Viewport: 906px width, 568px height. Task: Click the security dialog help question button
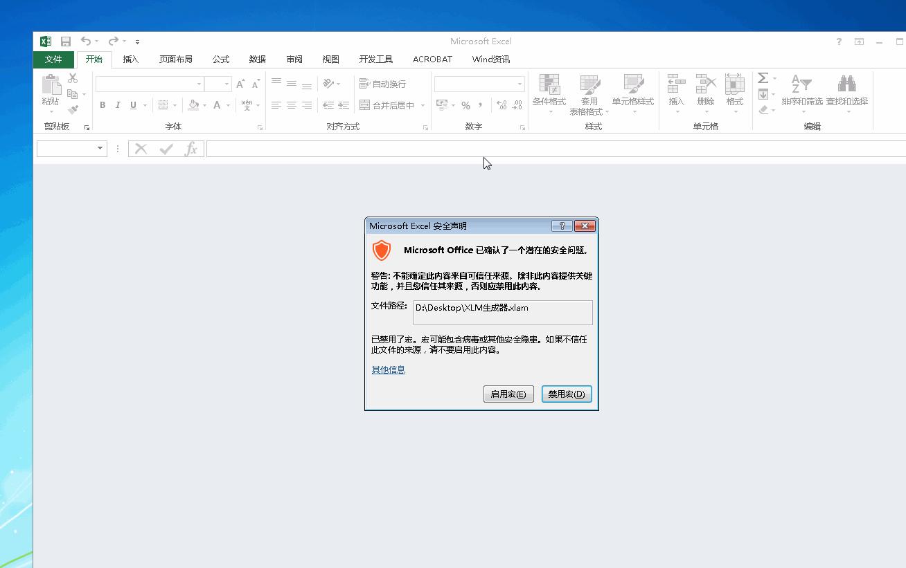point(562,226)
